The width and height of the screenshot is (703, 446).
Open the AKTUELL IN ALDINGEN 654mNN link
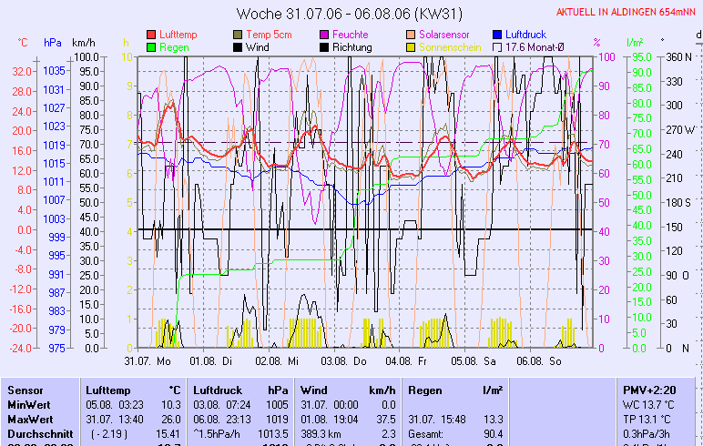tap(627, 12)
